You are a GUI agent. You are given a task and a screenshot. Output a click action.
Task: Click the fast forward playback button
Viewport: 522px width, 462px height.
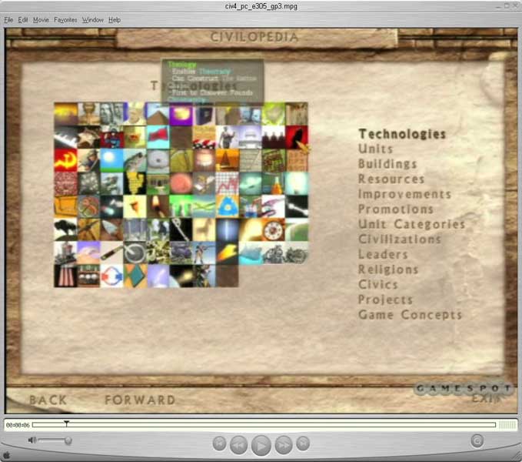[x=284, y=444]
